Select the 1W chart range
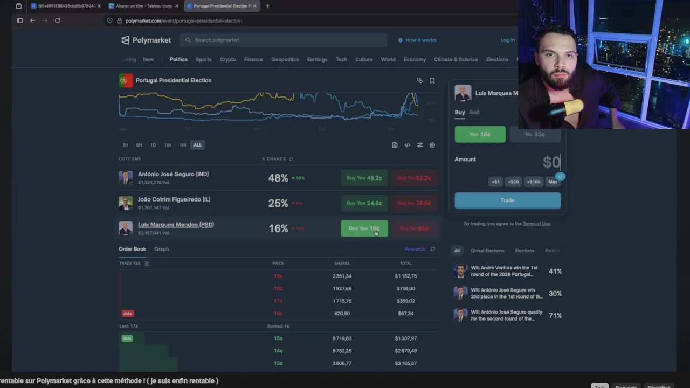 click(168, 145)
